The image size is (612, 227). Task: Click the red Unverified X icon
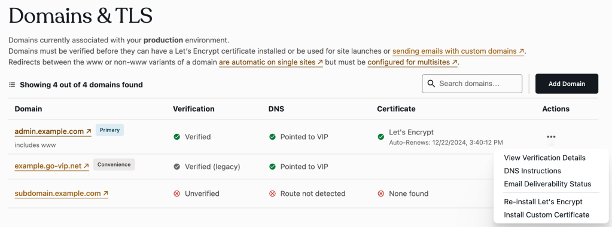pyautogui.click(x=177, y=194)
